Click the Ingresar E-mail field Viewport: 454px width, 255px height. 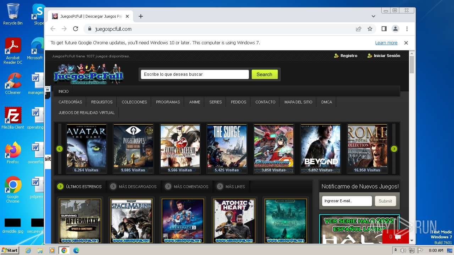(347, 201)
